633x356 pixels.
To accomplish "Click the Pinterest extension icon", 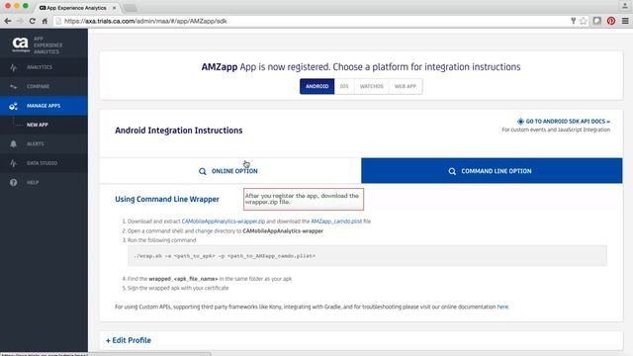I will (x=611, y=21).
